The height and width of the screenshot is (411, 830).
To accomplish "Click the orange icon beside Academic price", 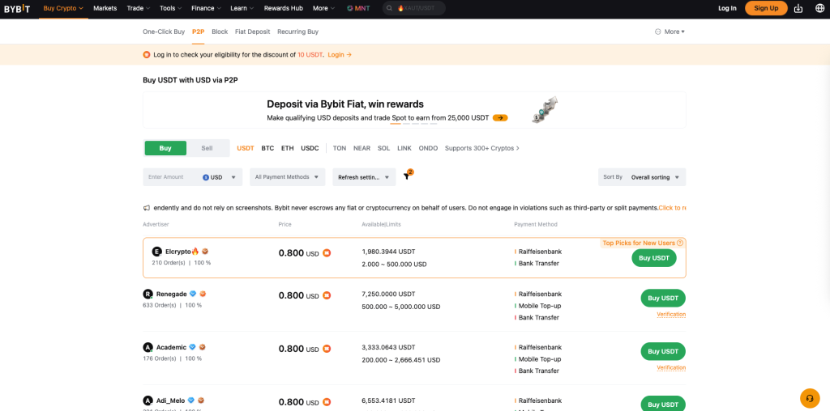I will pos(327,349).
